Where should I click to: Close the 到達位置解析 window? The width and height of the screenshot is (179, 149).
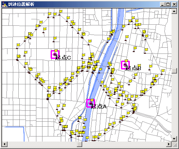(x=174, y=4)
